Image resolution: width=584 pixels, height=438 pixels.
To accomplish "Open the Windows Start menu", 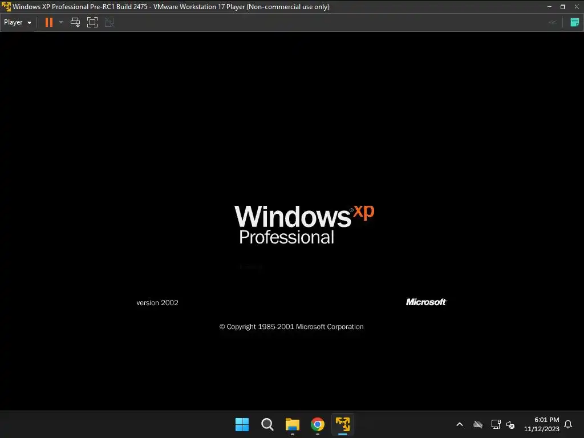I will coord(242,424).
